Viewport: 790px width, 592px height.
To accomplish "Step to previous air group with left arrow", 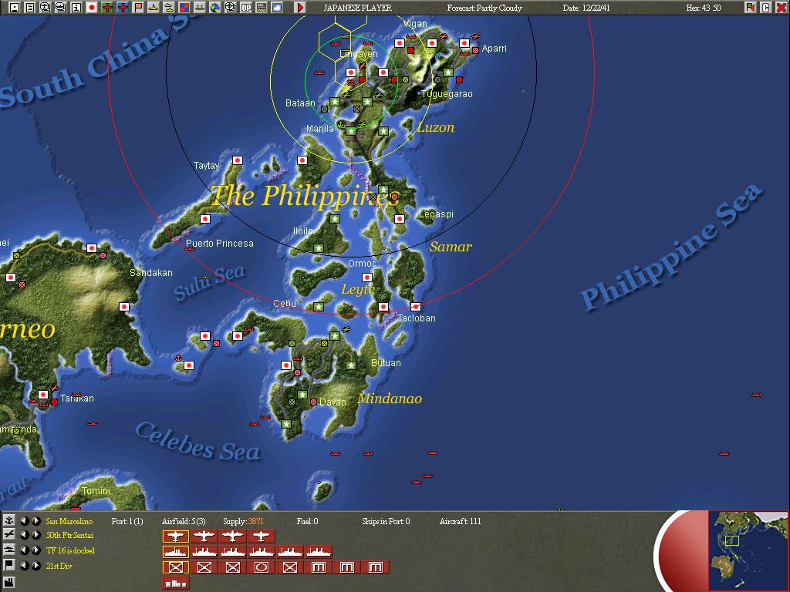I will (x=25, y=535).
